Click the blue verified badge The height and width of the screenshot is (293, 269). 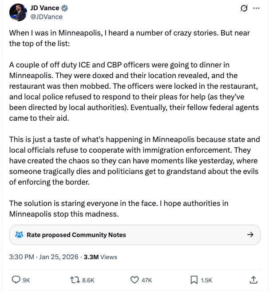tap(64, 8)
